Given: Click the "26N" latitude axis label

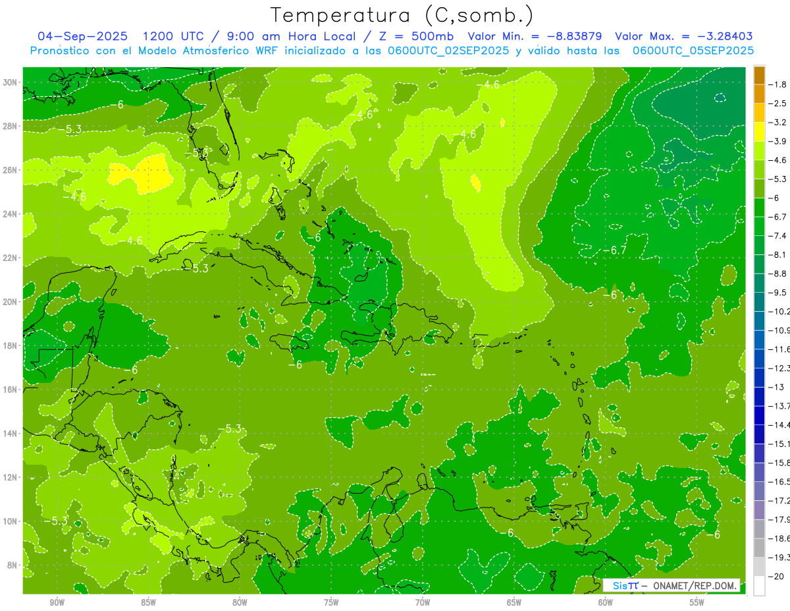Looking at the screenshot, I should (x=11, y=170).
